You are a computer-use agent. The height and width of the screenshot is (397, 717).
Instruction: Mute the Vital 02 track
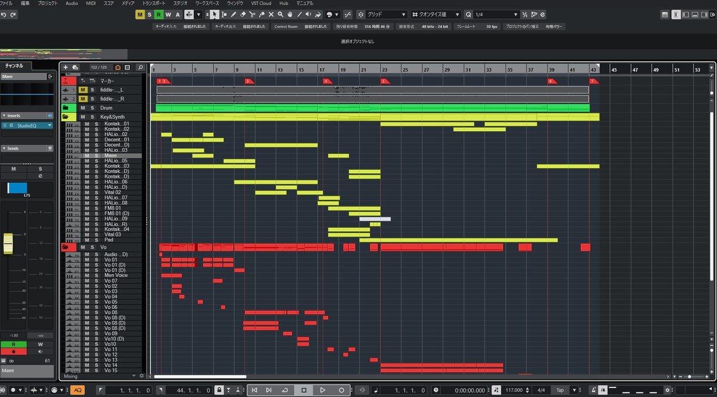coord(87,192)
